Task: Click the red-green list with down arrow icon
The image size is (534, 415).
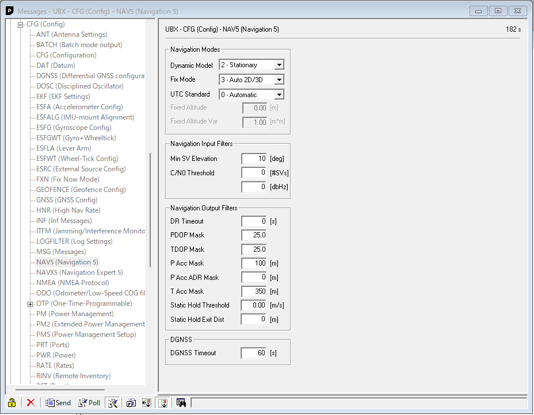Action: click(146, 403)
